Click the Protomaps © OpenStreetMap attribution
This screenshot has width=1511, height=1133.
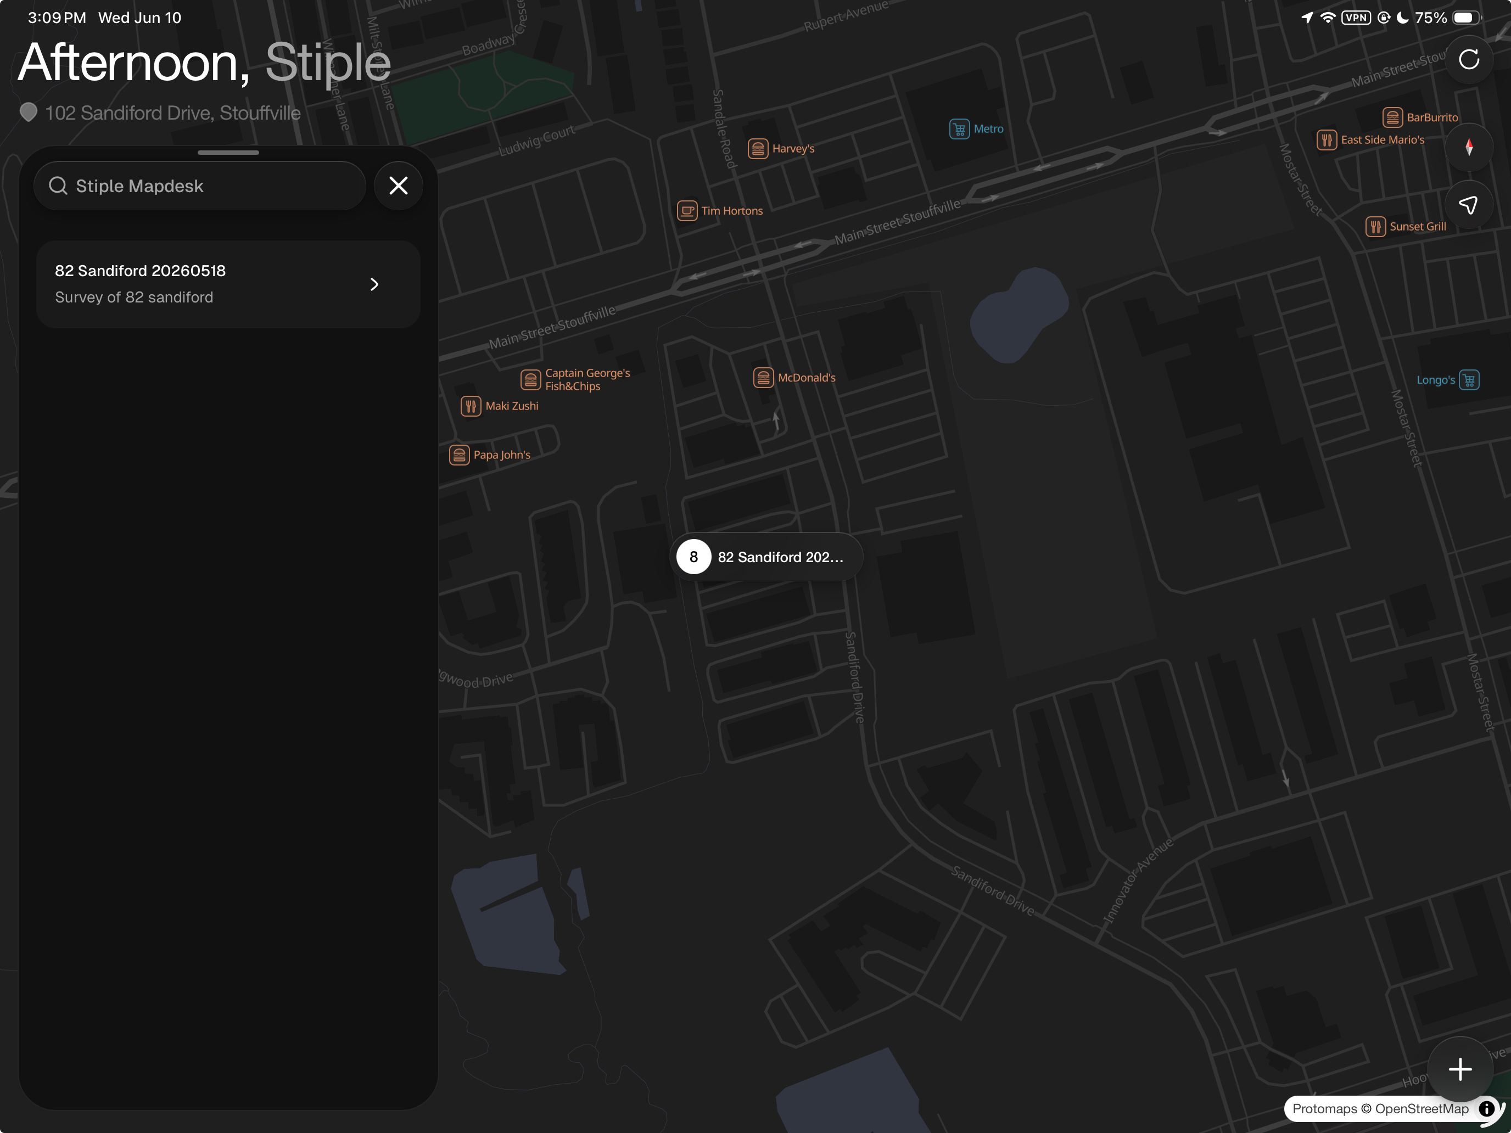pyautogui.click(x=1380, y=1108)
